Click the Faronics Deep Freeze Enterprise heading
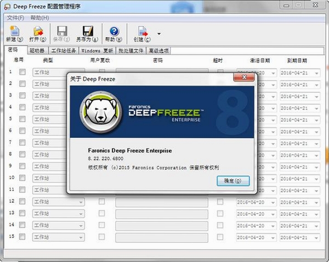 [130, 150]
